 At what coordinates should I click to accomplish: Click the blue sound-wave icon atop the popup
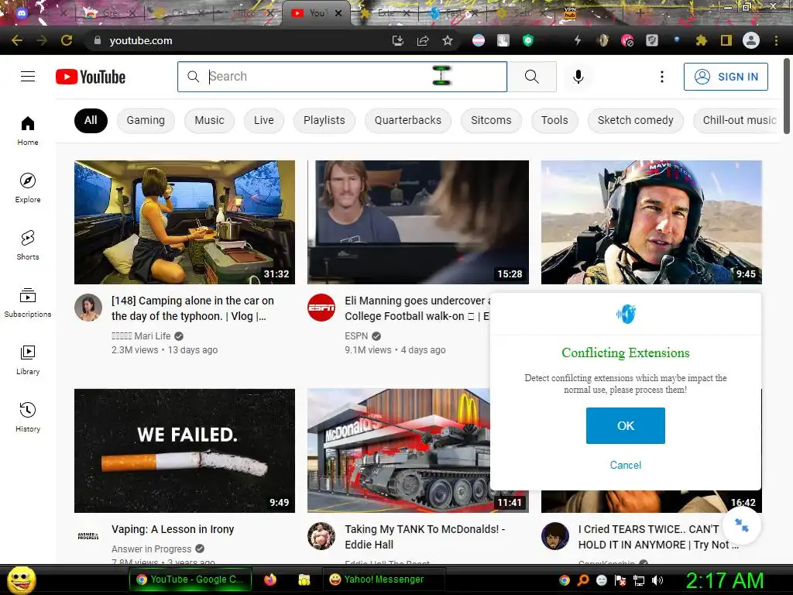click(626, 315)
